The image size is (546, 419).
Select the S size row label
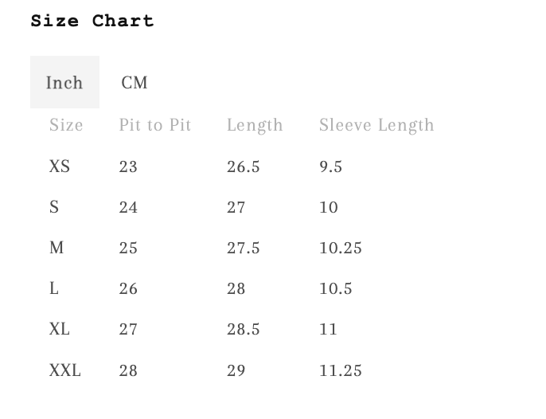(54, 207)
